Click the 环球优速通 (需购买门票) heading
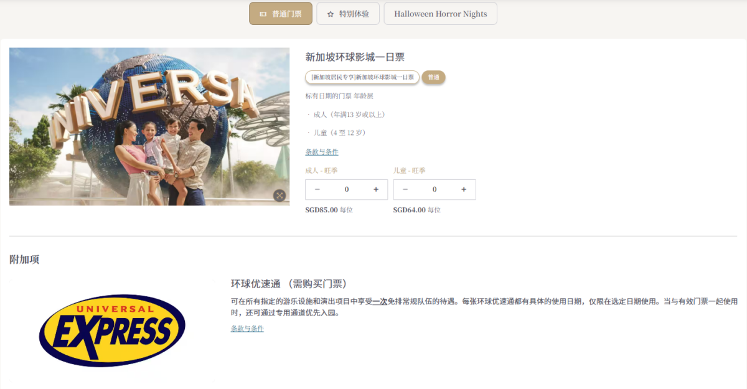 289,284
